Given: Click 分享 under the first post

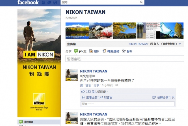Looking at the screenshot, I should 96,85.
